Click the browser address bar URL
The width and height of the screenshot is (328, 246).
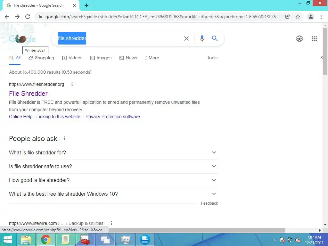click(x=162, y=17)
